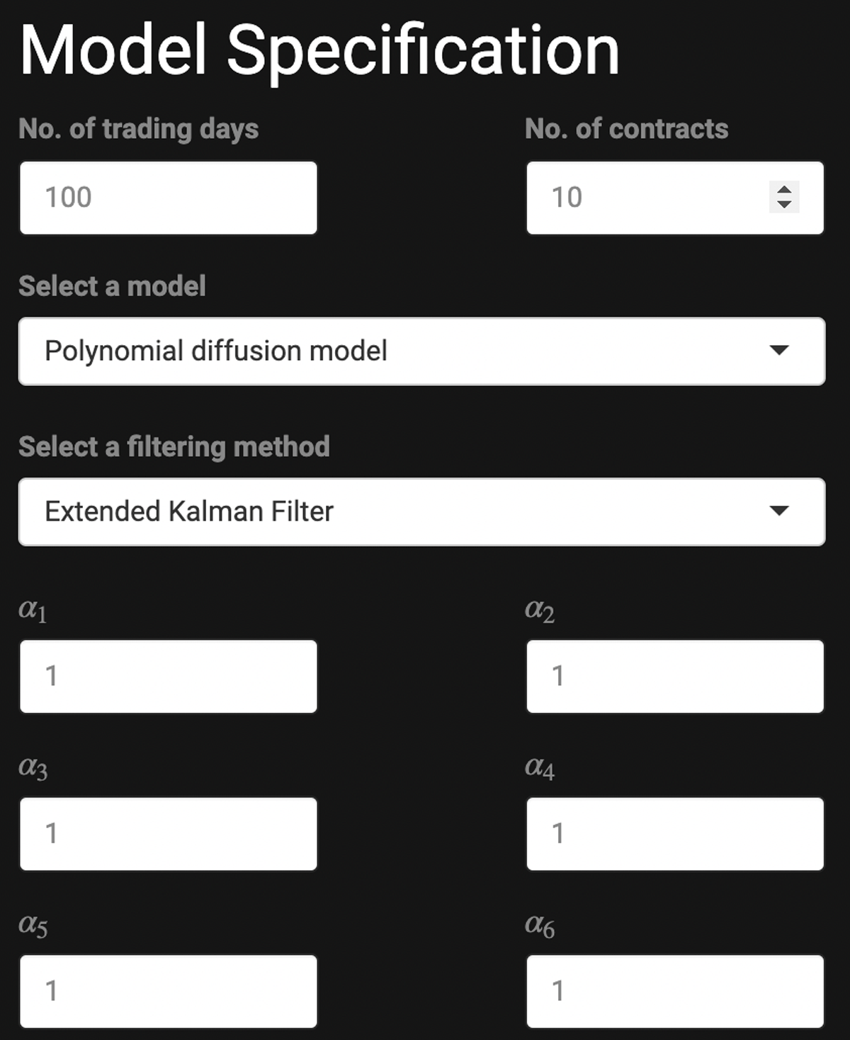This screenshot has width=850, height=1040.
Task: Click the α2 parameter input box
Action: pyautogui.click(x=675, y=677)
